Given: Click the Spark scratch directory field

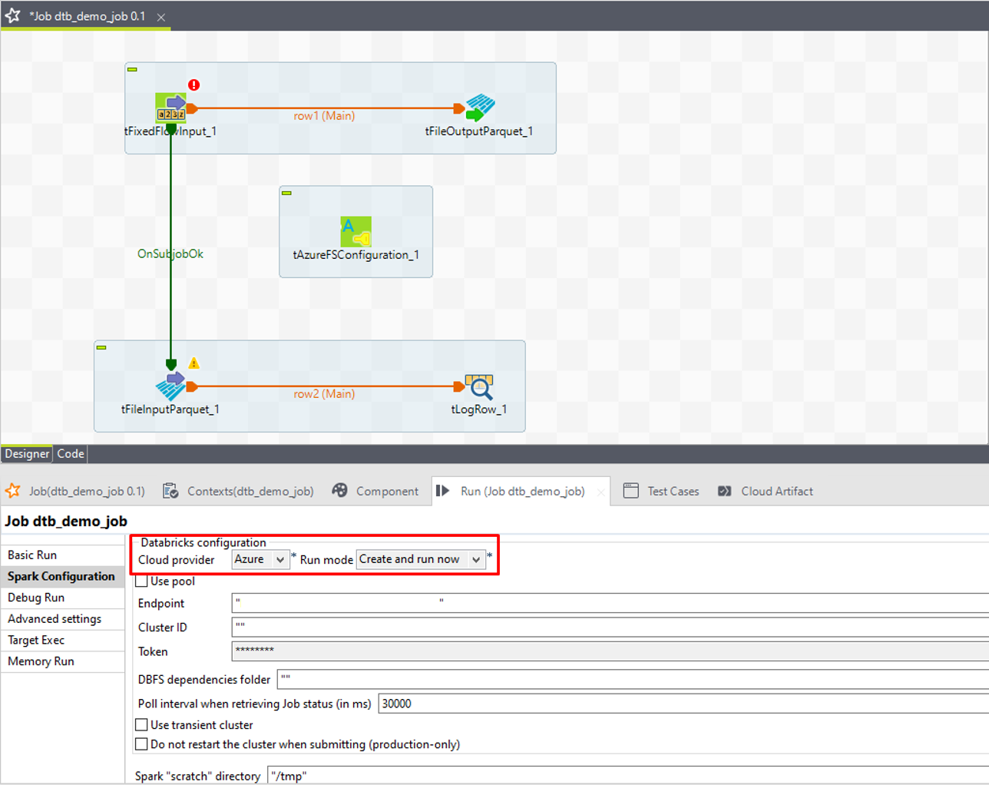Looking at the screenshot, I should 627,775.
